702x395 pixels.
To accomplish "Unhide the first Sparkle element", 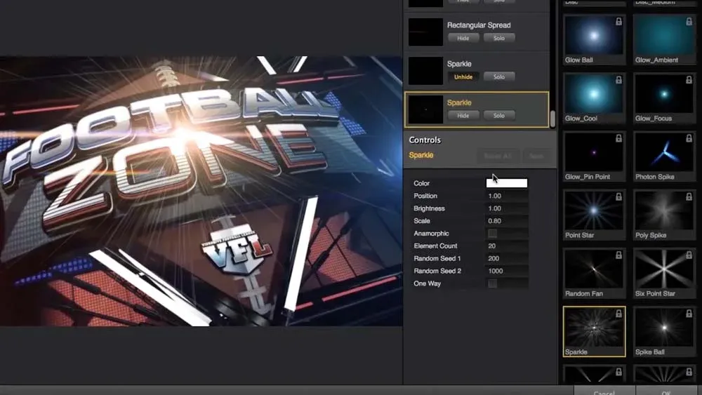I will click(x=463, y=77).
